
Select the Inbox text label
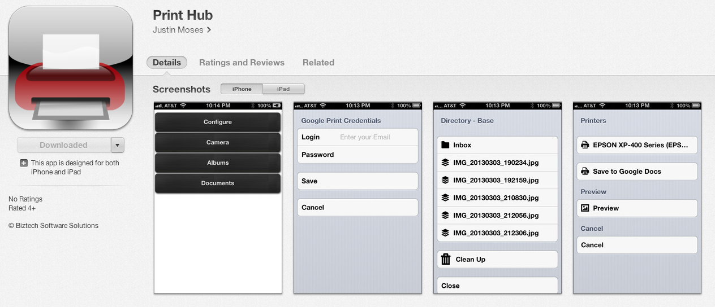click(x=462, y=145)
